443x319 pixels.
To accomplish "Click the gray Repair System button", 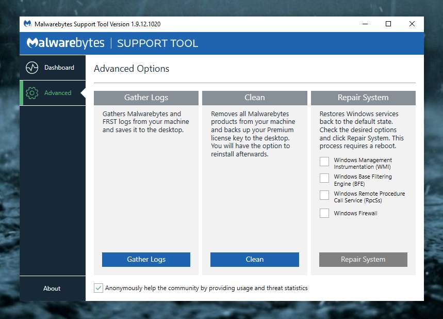I will click(x=363, y=259).
